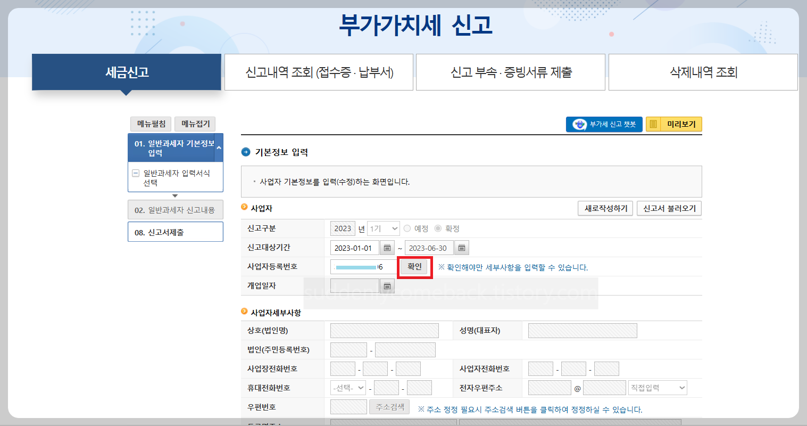Viewport: 807px width, 426px height.
Task: Click the 개업일자 calendar picker icon
Action: [388, 285]
